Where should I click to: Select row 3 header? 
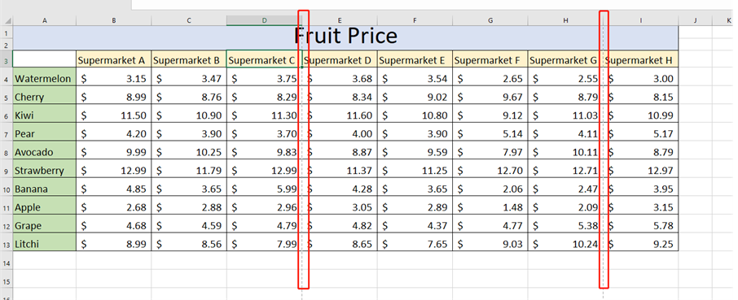pos(7,60)
